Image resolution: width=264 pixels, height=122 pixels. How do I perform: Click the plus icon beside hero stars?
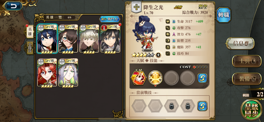[x=158, y=55]
